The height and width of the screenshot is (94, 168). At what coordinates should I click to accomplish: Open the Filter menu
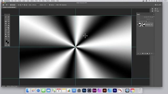(36, 1)
